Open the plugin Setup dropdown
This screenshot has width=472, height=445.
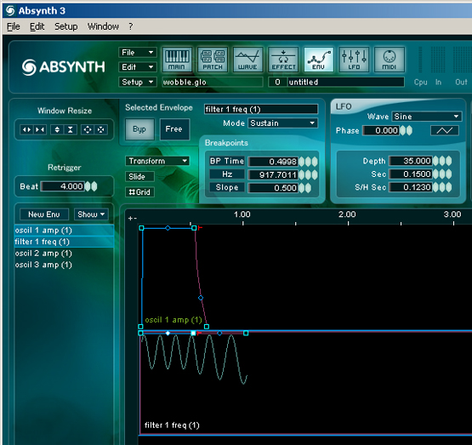(x=138, y=82)
